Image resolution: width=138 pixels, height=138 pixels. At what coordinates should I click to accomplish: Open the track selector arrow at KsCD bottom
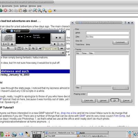point(63,53)
